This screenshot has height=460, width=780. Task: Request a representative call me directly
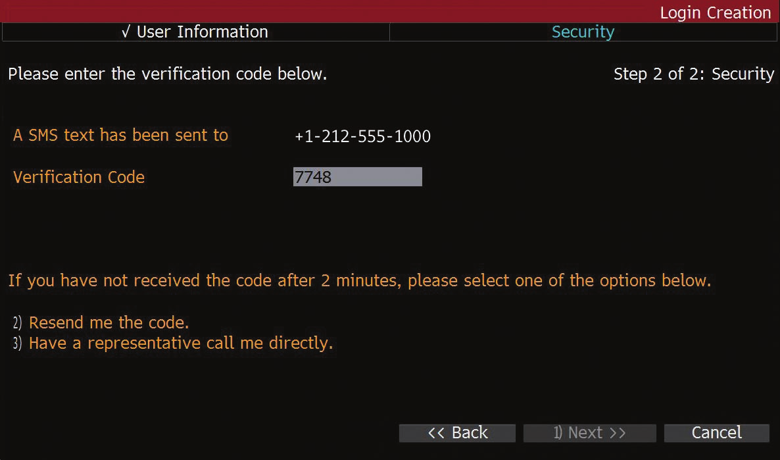click(x=181, y=344)
